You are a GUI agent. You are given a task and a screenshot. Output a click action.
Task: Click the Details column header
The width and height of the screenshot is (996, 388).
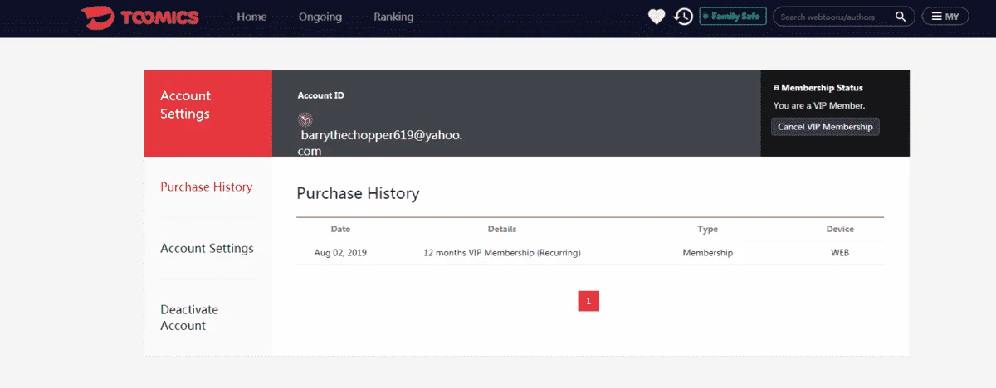pos(502,229)
